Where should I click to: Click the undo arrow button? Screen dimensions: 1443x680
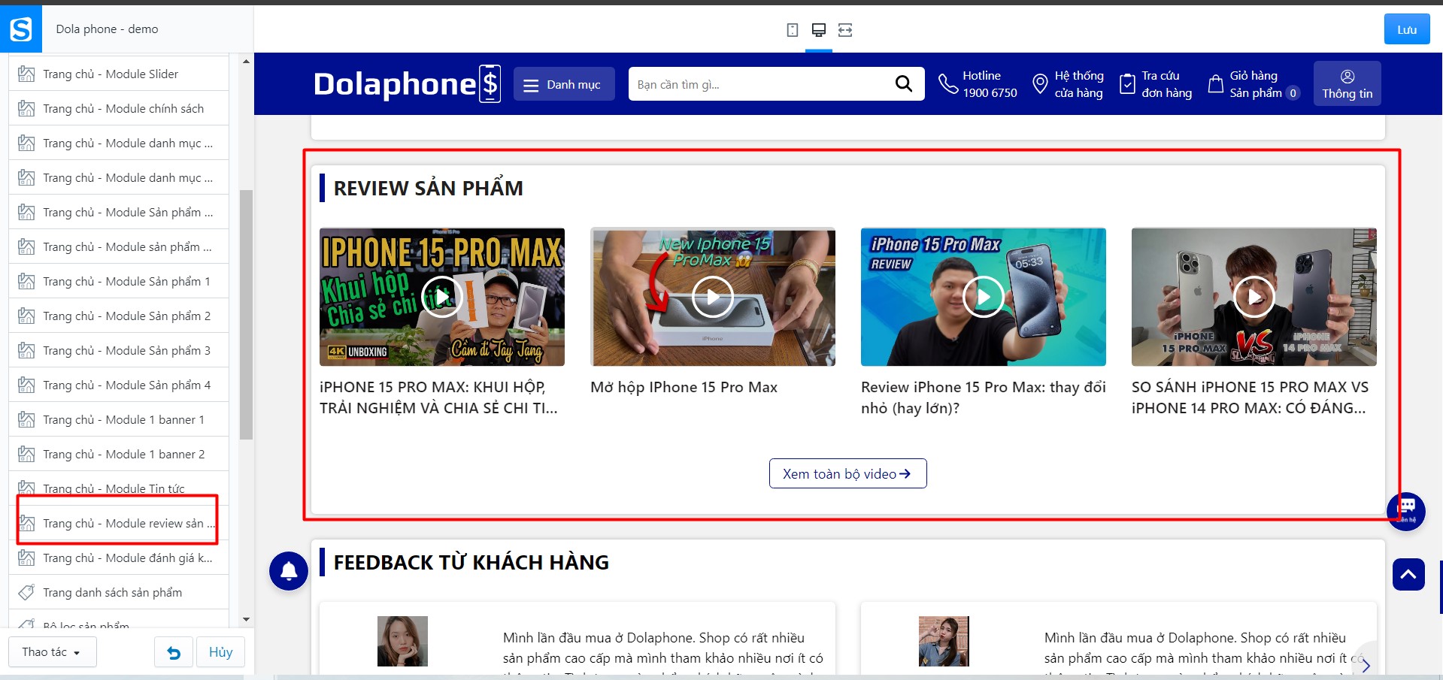174,652
